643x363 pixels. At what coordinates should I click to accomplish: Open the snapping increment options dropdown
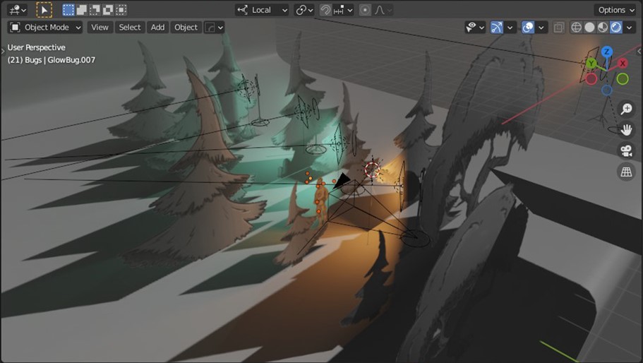(343, 10)
